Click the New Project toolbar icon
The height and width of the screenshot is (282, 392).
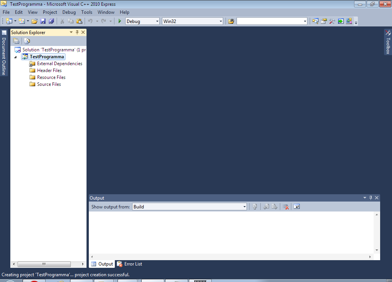click(x=9, y=21)
